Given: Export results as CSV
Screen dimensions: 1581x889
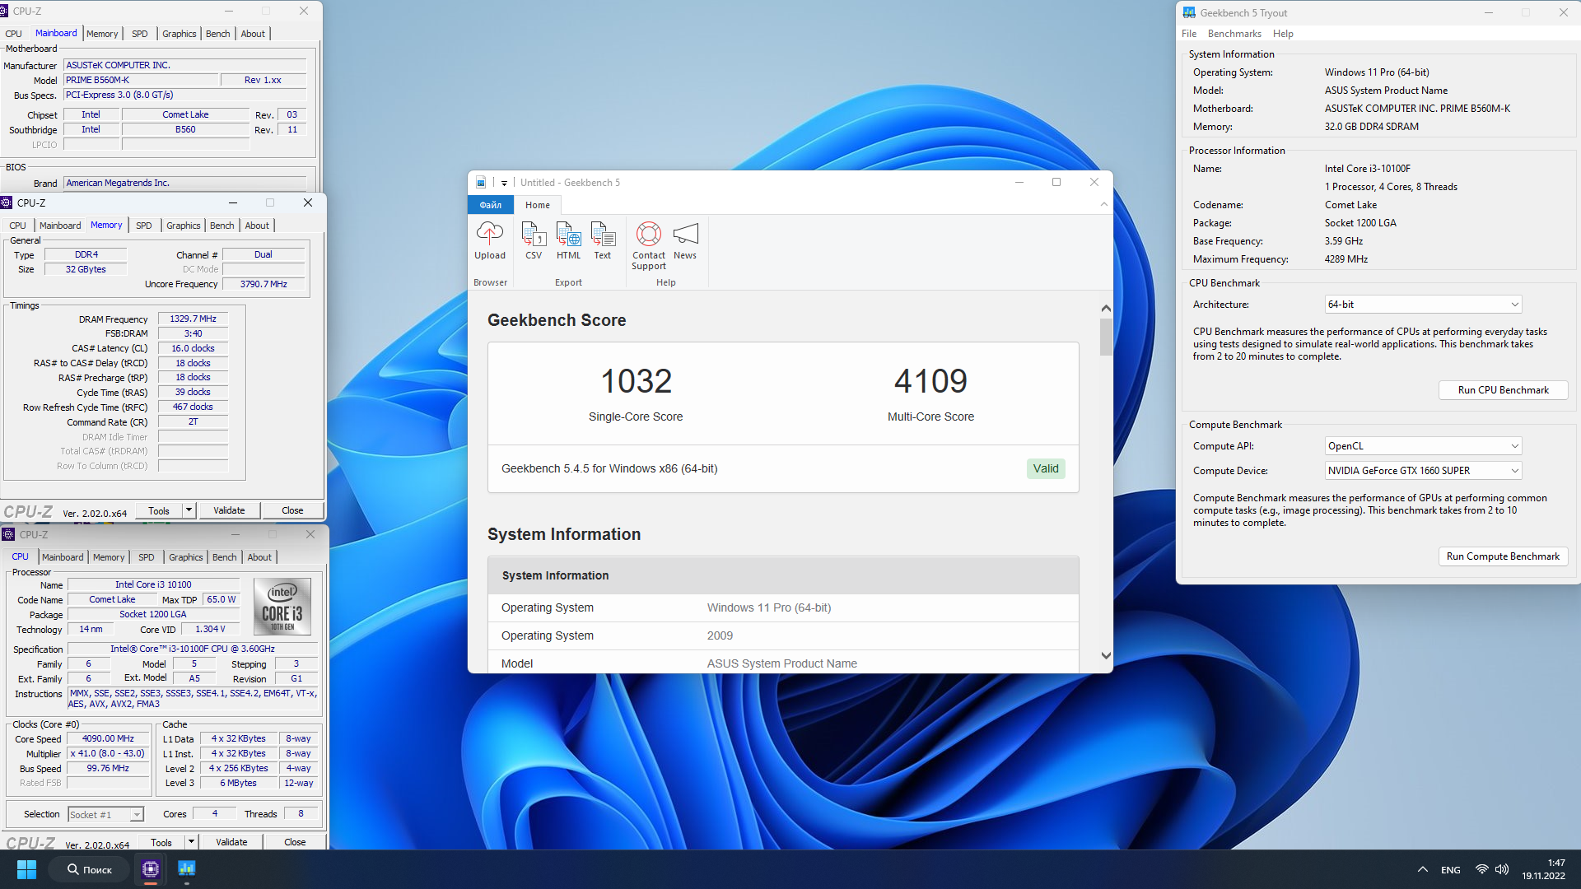Looking at the screenshot, I should [x=534, y=241].
